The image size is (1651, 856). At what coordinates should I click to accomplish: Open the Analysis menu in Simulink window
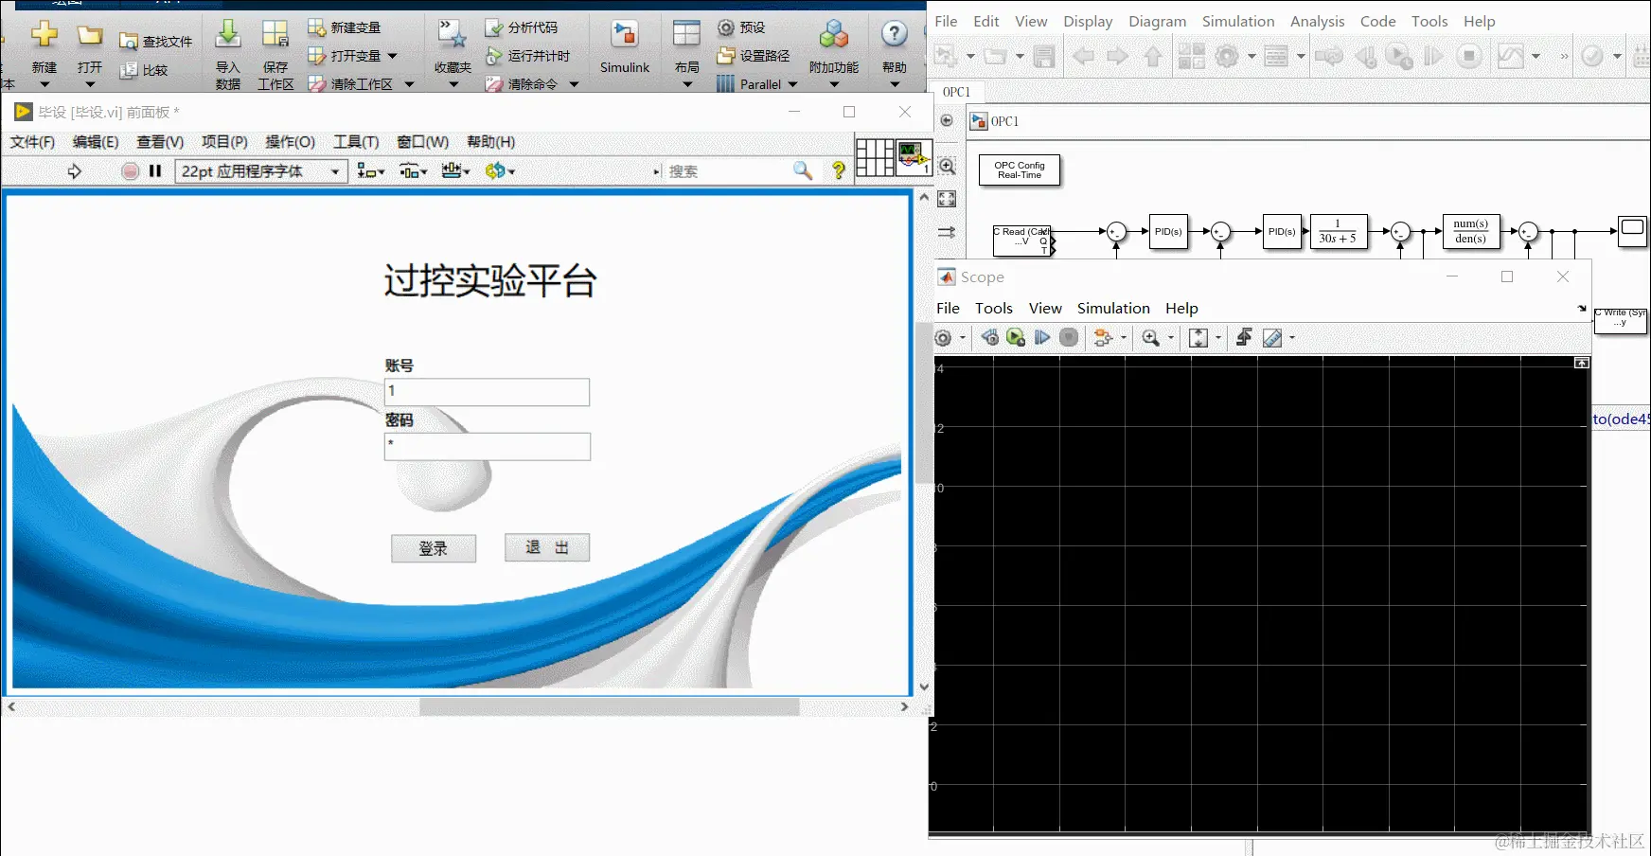coord(1317,21)
